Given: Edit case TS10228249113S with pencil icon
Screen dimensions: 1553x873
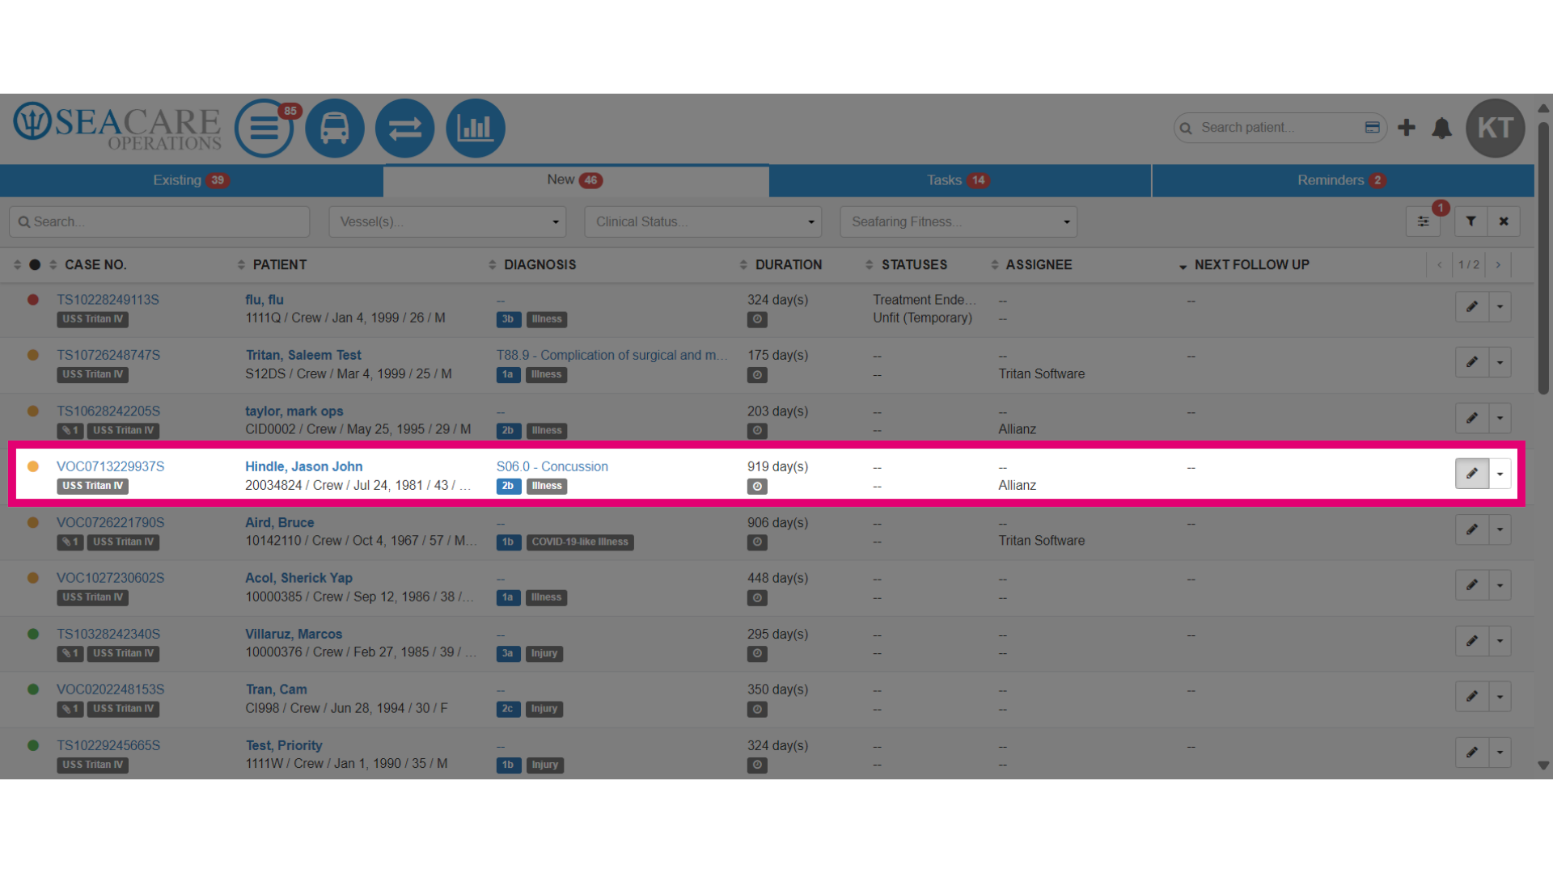Looking at the screenshot, I should click(x=1472, y=307).
